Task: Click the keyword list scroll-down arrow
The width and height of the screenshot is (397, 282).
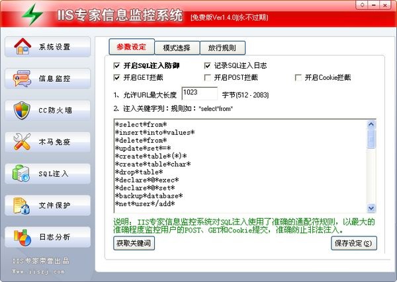Action: click(371, 208)
